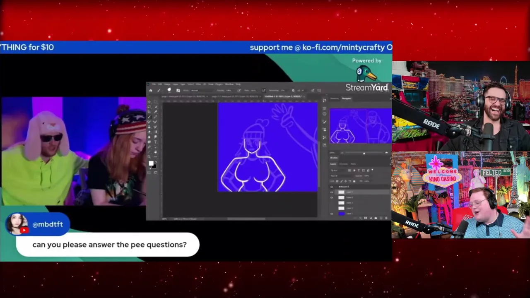This screenshot has height=298, width=530.
Task: Select the Artboard 1 row
Action: [359, 187]
